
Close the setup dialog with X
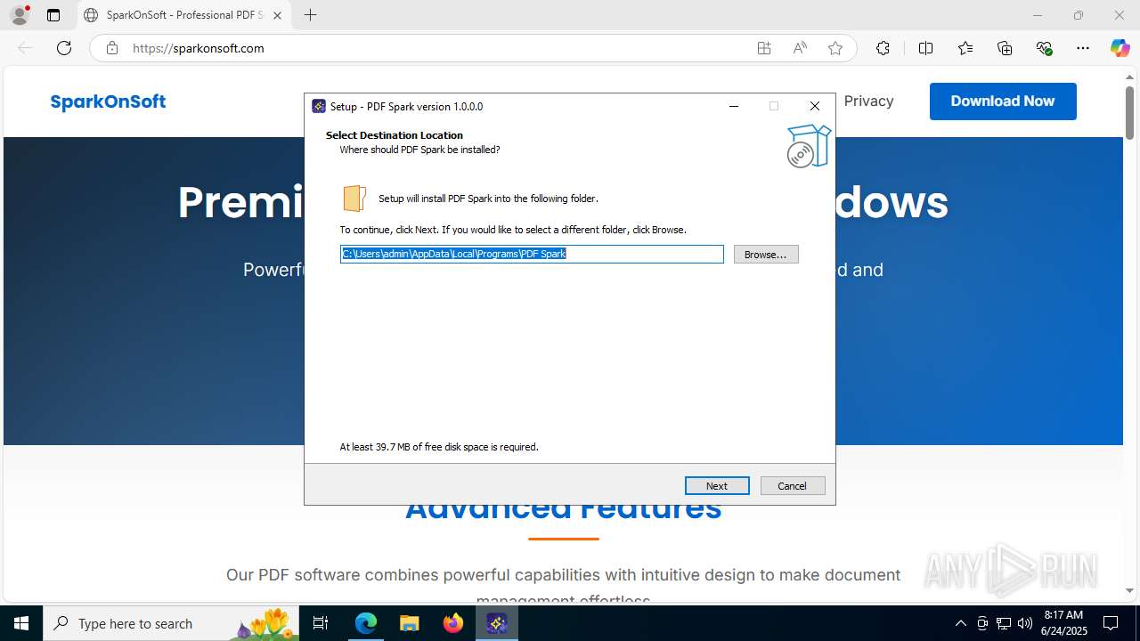[x=814, y=106]
